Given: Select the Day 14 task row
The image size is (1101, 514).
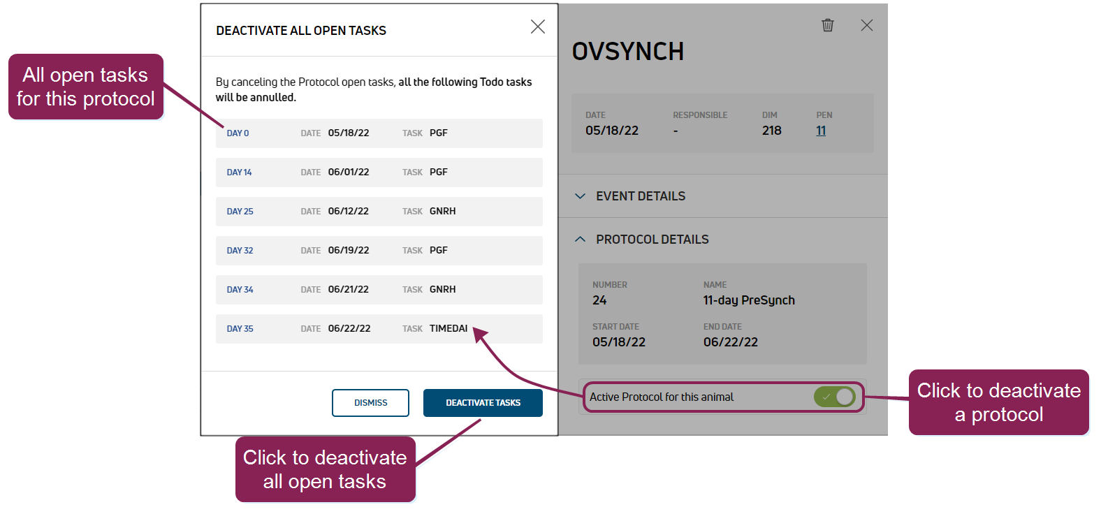Looking at the screenshot, I should click(379, 172).
